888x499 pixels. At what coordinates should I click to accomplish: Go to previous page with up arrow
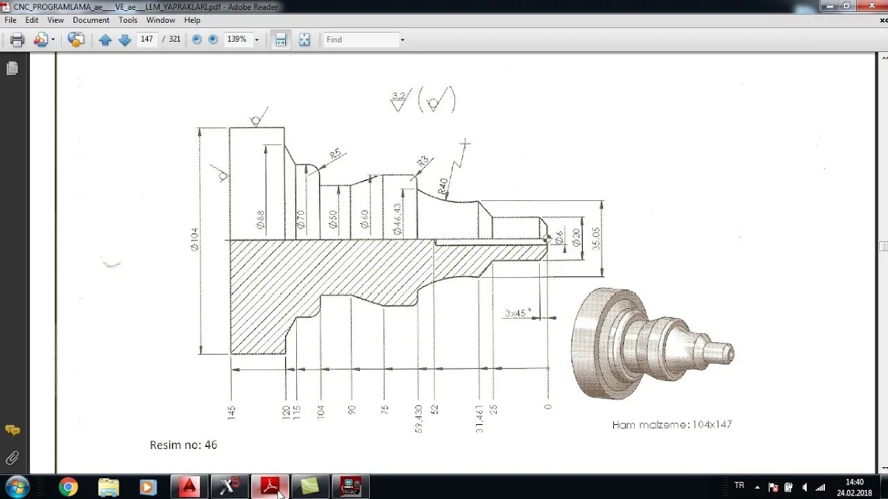point(105,40)
